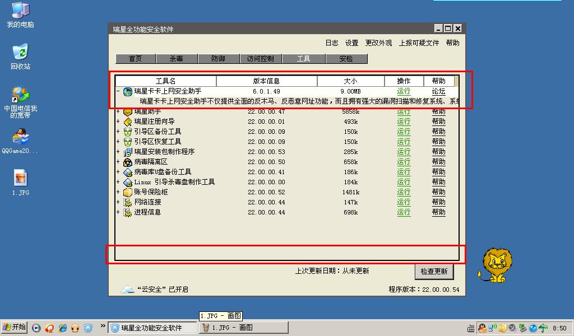Click the lion mascot on the desktop
574x336 pixels.
(495, 265)
